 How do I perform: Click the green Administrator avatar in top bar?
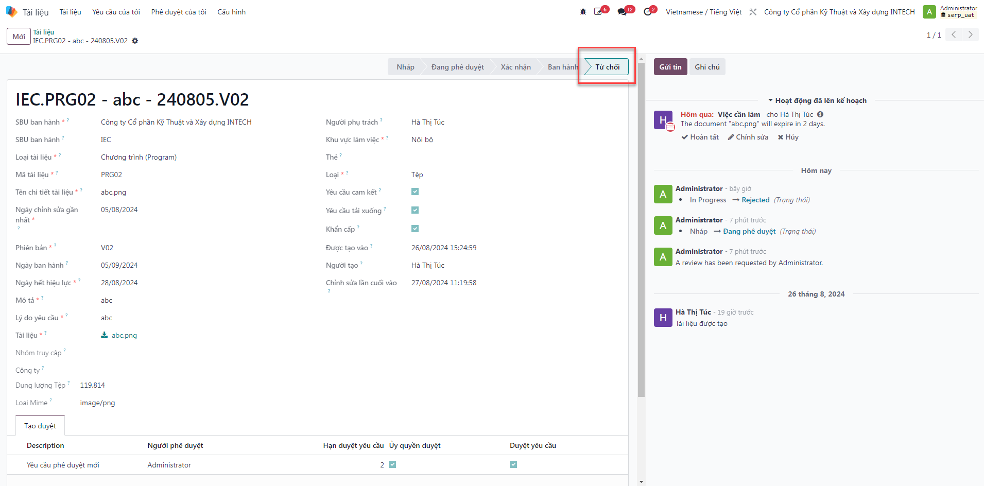929,12
